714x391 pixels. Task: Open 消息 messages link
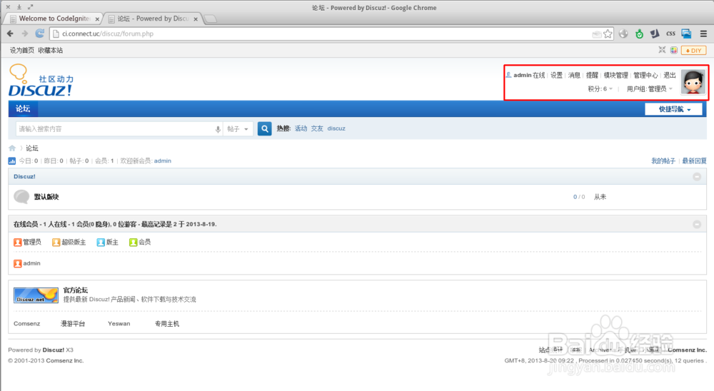click(x=574, y=75)
